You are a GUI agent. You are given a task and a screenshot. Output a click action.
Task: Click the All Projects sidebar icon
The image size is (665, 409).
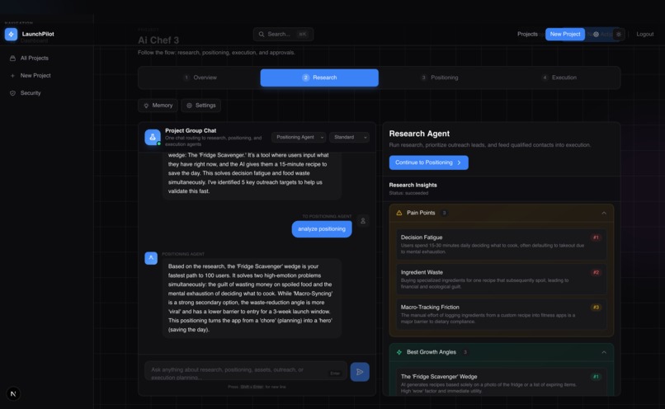coord(12,58)
